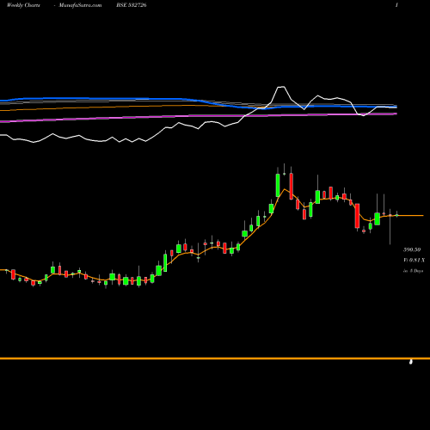The height and width of the screenshot is (430, 430).
Task: Click the "BSE 532726" symbol text
Action: click(x=132, y=5)
